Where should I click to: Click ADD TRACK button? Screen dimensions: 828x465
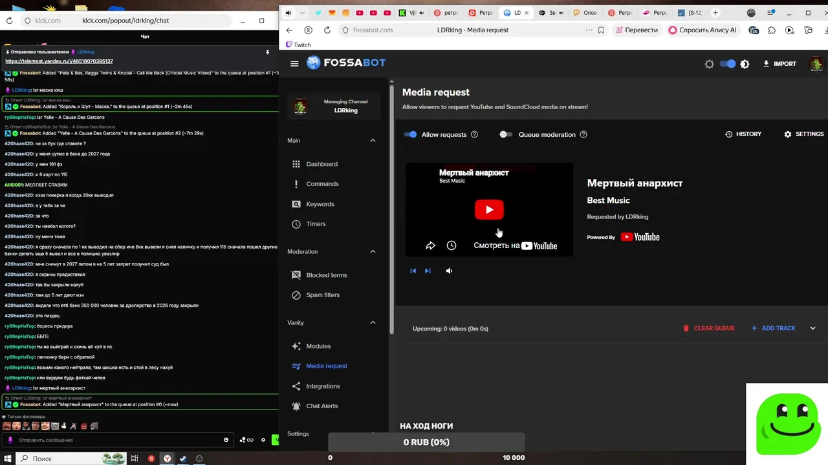click(773, 328)
